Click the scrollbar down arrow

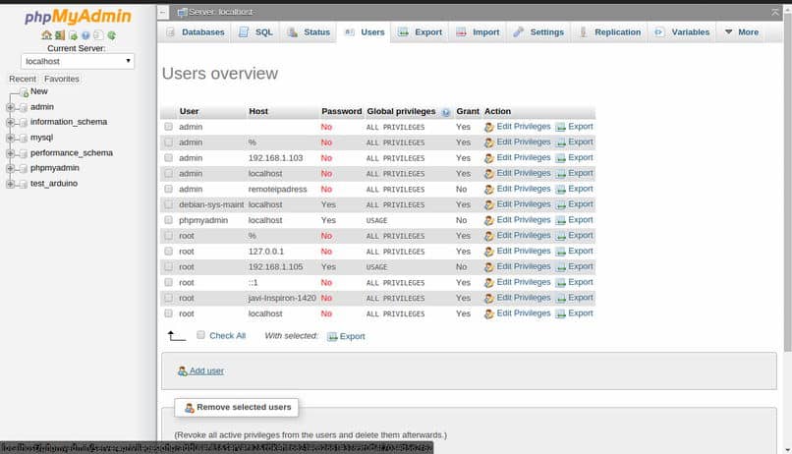click(x=787, y=449)
